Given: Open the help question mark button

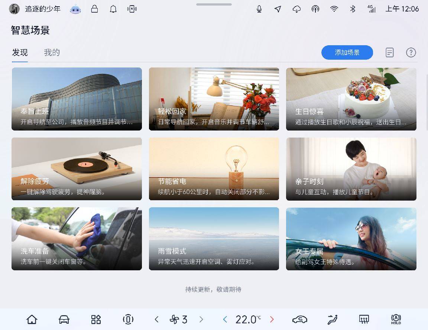Looking at the screenshot, I should [x=411, y=52].
